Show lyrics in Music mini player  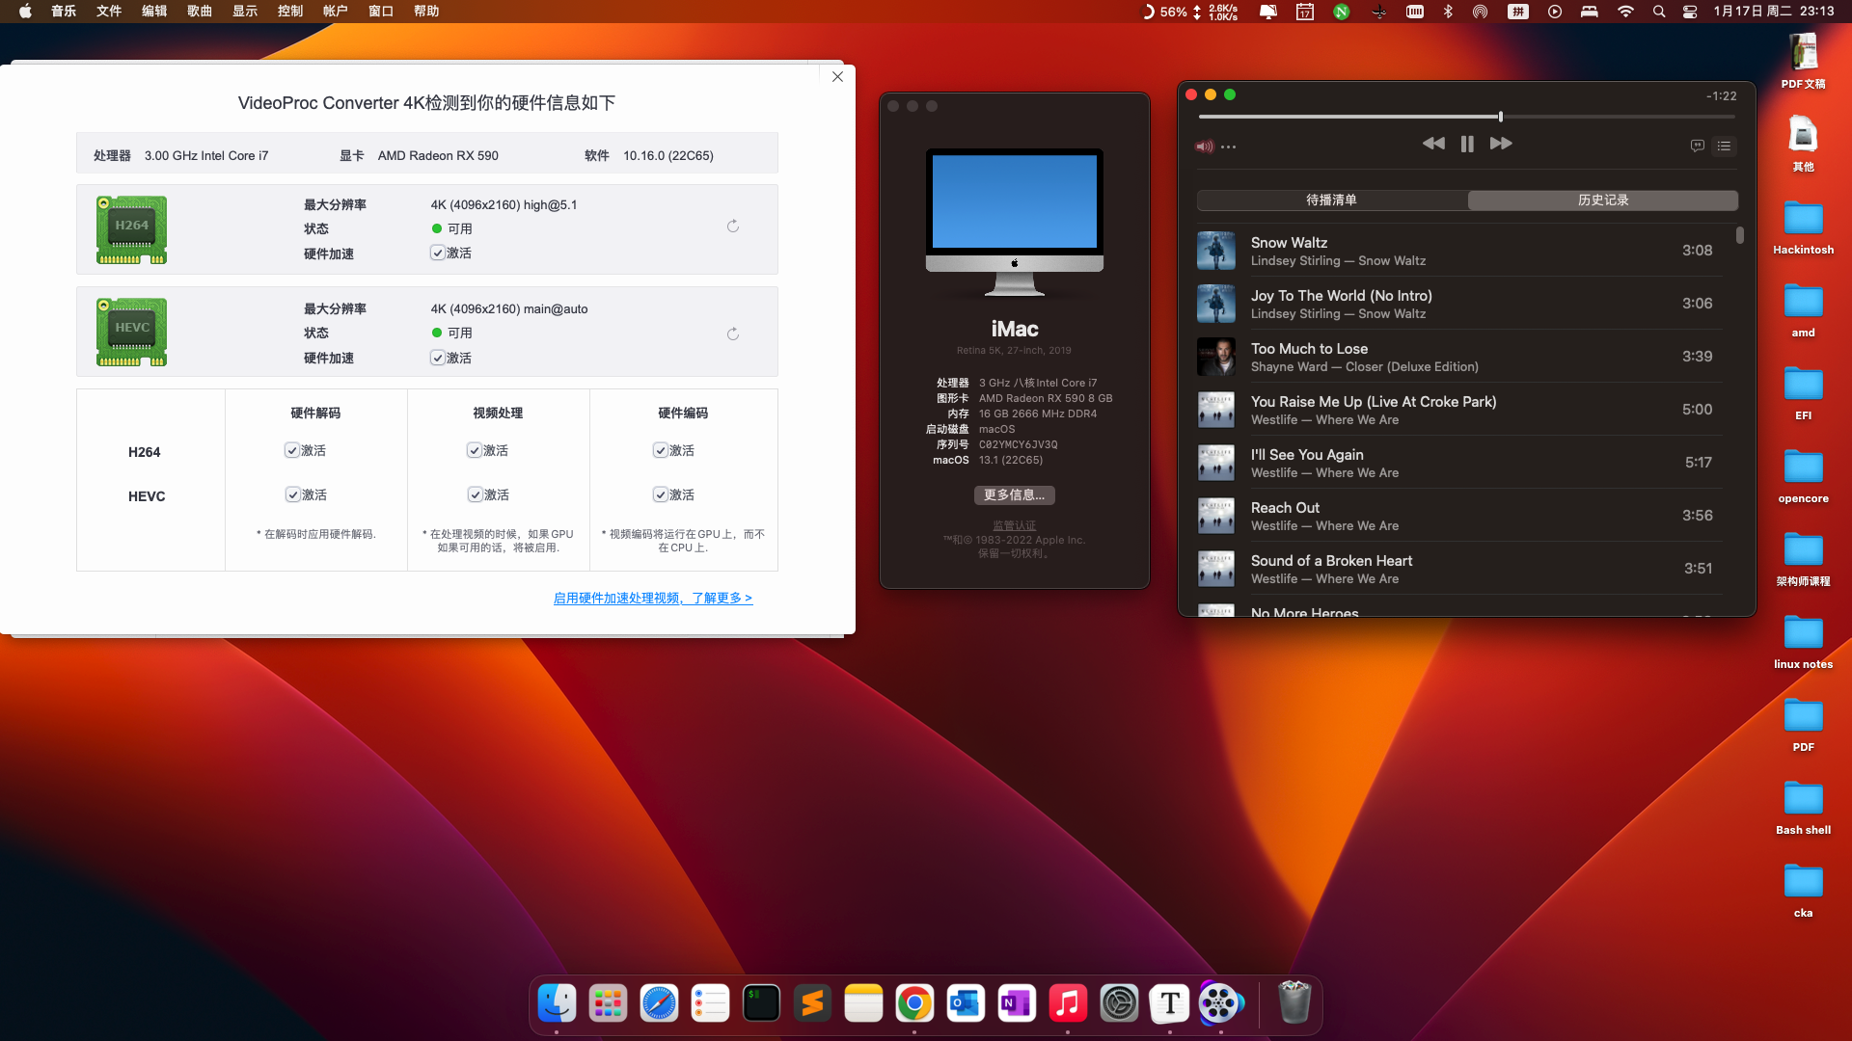point(1698,146)
